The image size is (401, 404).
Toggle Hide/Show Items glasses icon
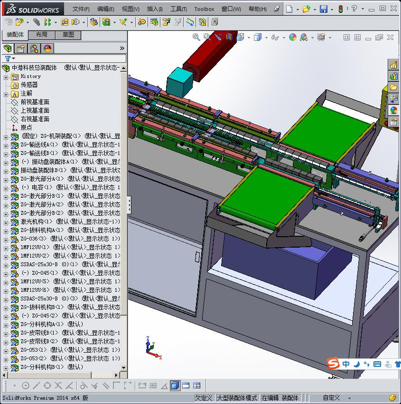(275, 38)
